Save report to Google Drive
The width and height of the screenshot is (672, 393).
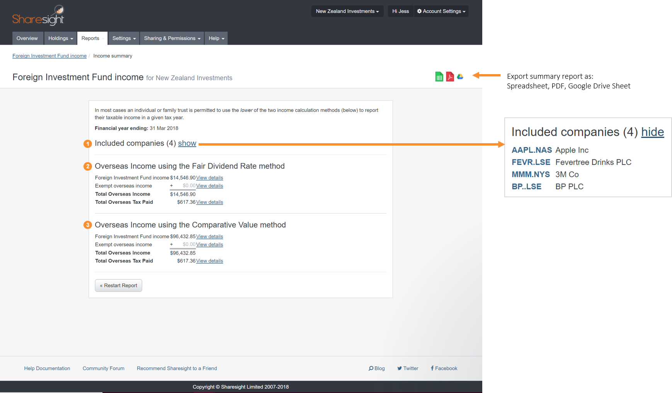tap(460, 76)
